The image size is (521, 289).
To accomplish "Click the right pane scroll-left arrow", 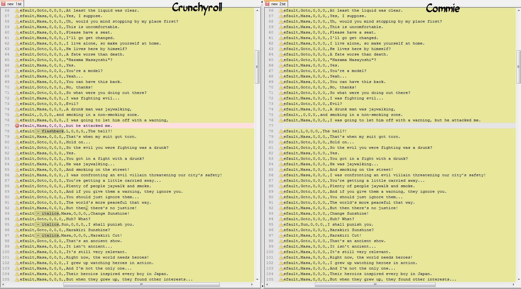I will pos(267,284).
